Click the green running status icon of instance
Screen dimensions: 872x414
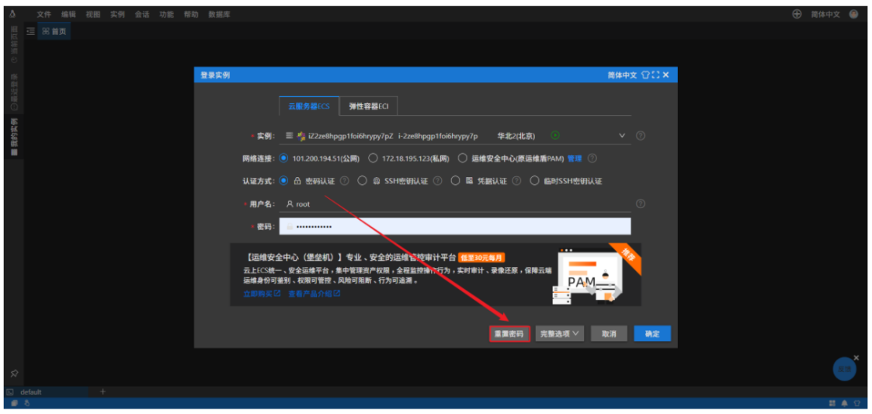555,135
